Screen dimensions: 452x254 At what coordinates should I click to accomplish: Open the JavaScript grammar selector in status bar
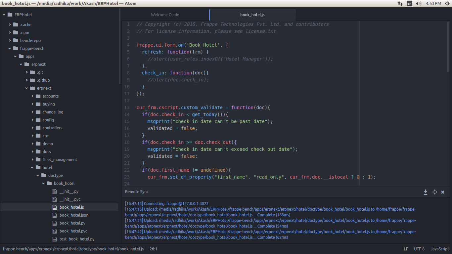point(439,249)
